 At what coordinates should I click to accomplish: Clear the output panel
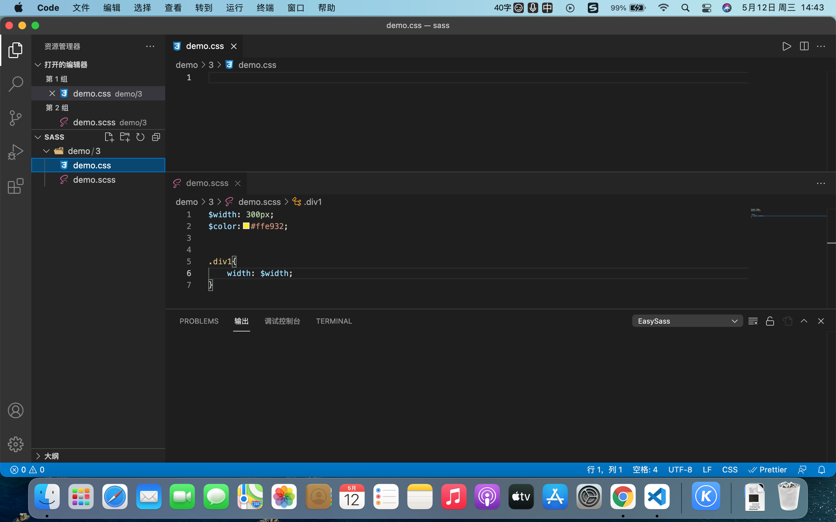pyautogui.click(x=753, y=321)
